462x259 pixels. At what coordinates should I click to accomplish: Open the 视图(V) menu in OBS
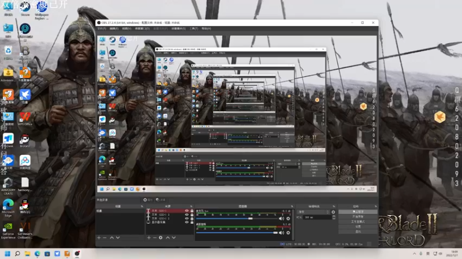126,29
